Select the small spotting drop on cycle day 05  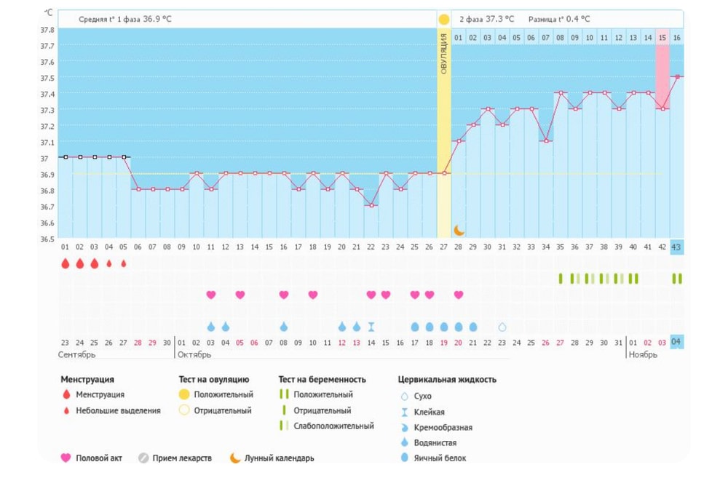pos(123,263)
